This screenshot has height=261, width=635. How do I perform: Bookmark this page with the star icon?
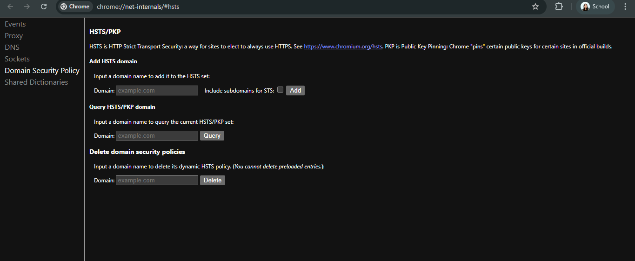pos(535,7)
